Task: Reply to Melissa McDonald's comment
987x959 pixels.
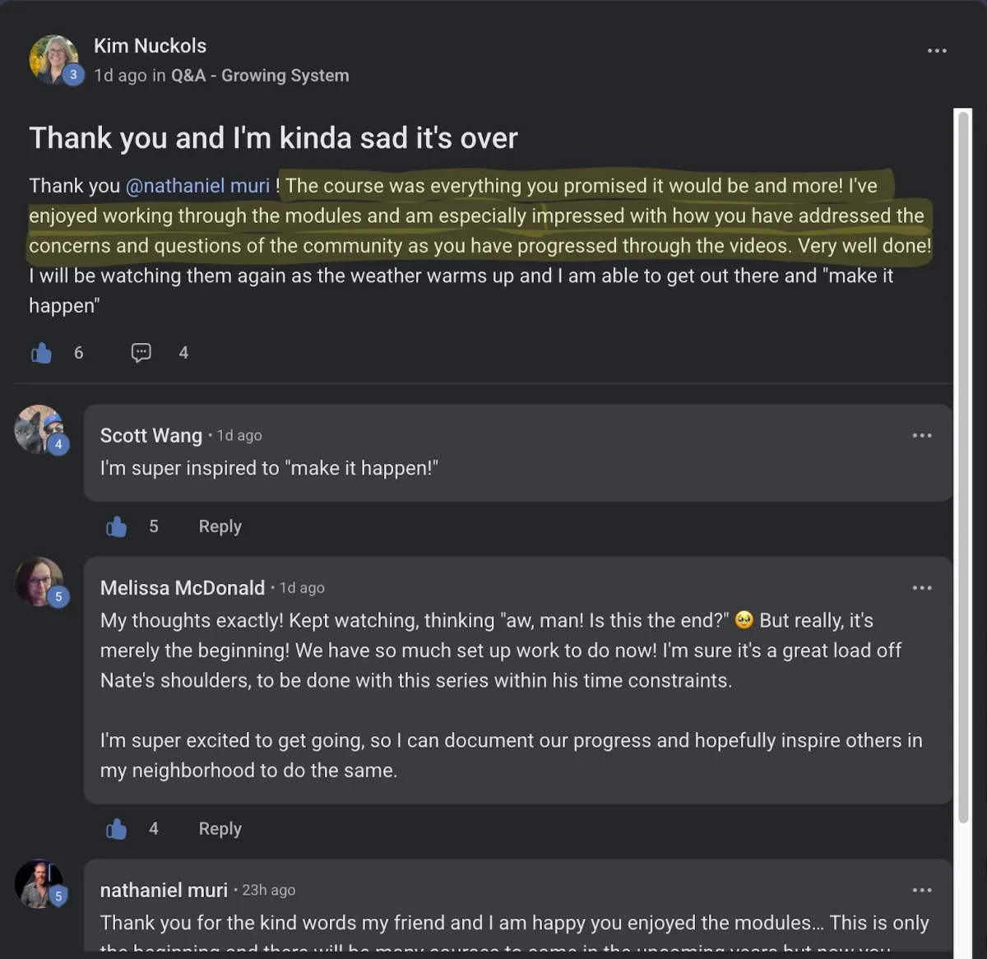Action: click(220, 829)
